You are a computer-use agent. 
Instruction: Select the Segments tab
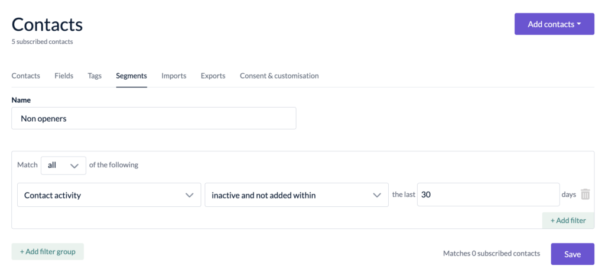tap(131, 76)
